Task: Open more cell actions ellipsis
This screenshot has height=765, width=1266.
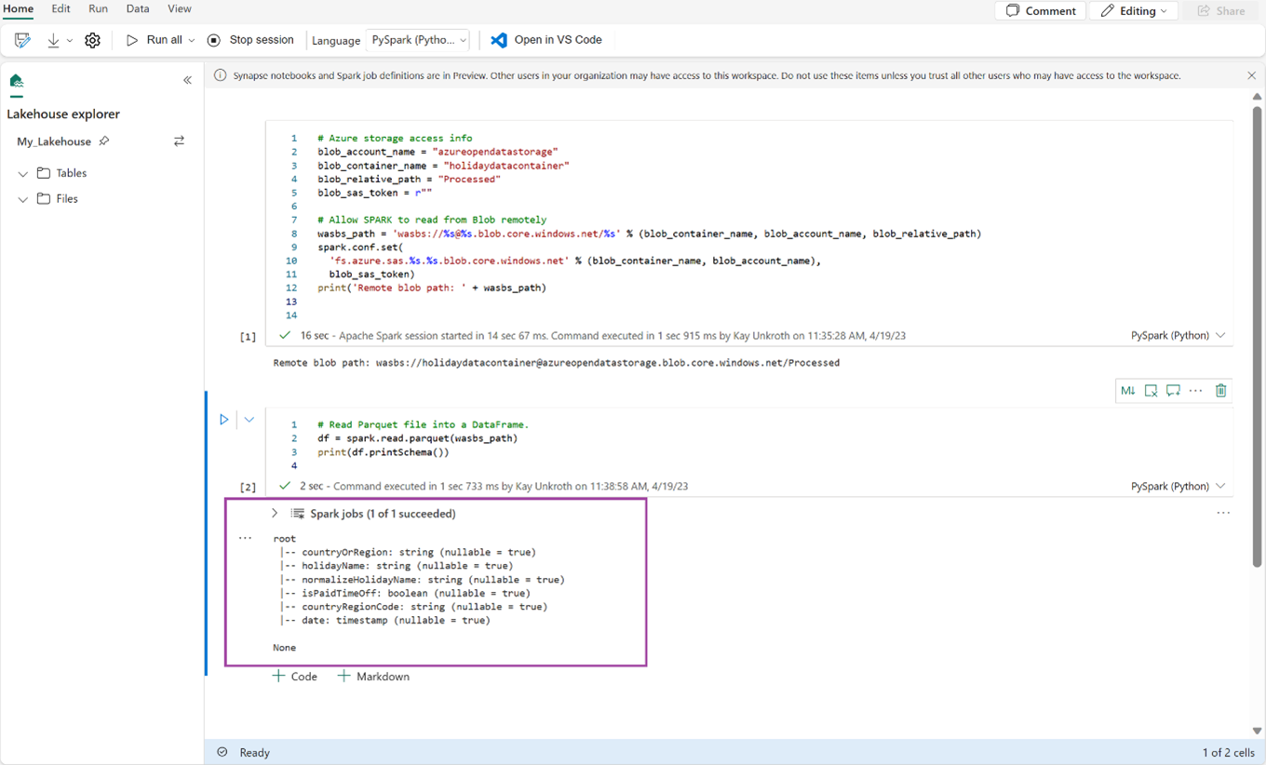Action: point(1196,391)
